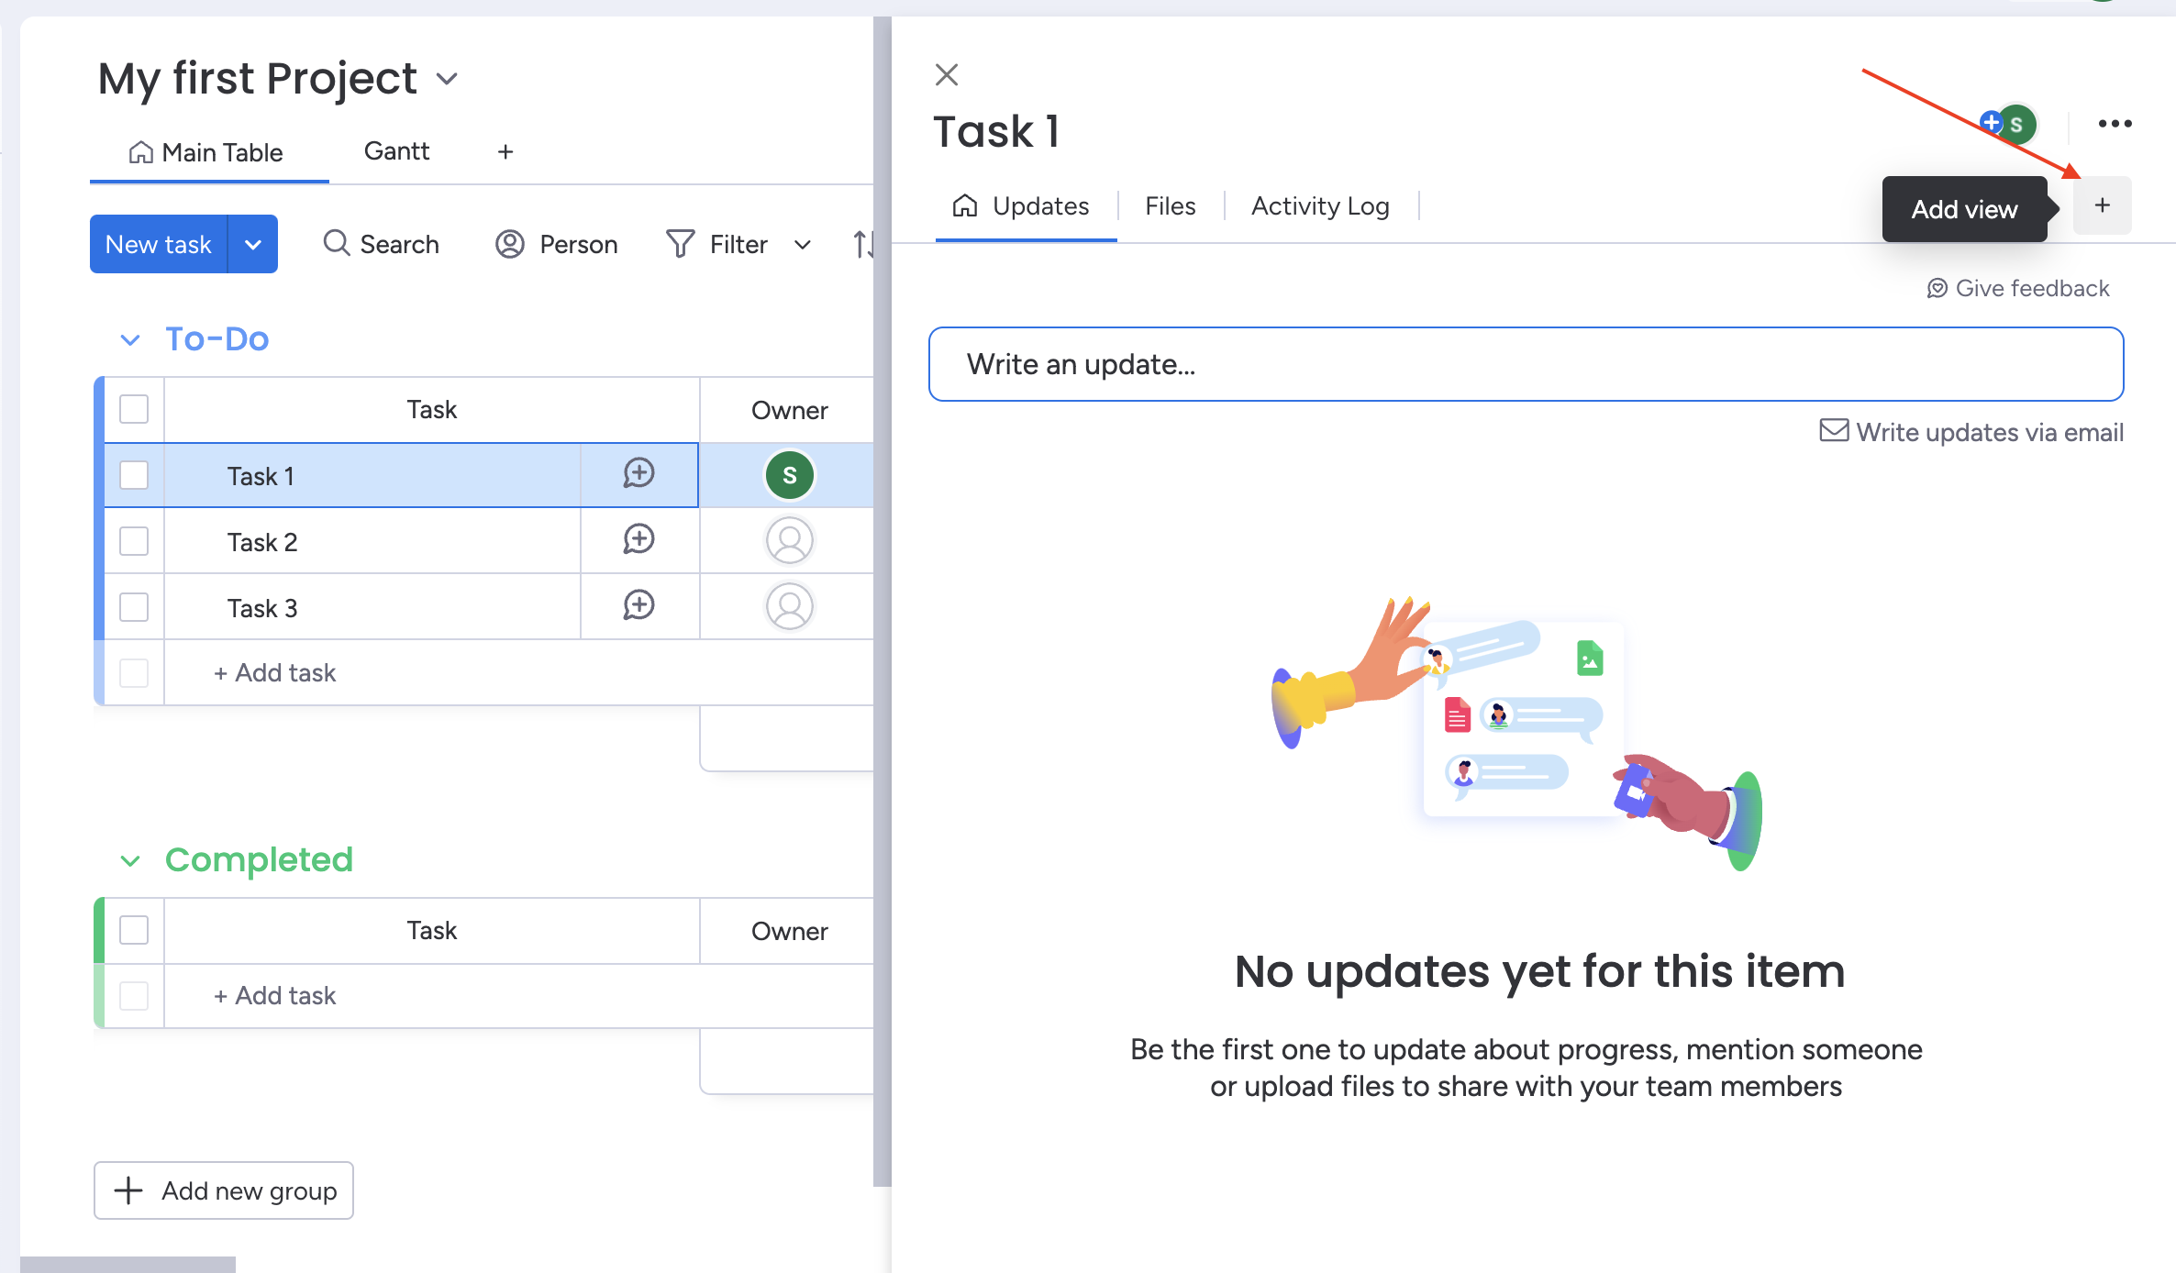Toggle the checkbox for Task 2

[x=133, y=541]
